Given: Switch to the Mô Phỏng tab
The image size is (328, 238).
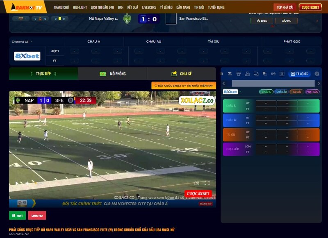Looking at the screenshot, I should pyautogui.click(x=112, y=74).
